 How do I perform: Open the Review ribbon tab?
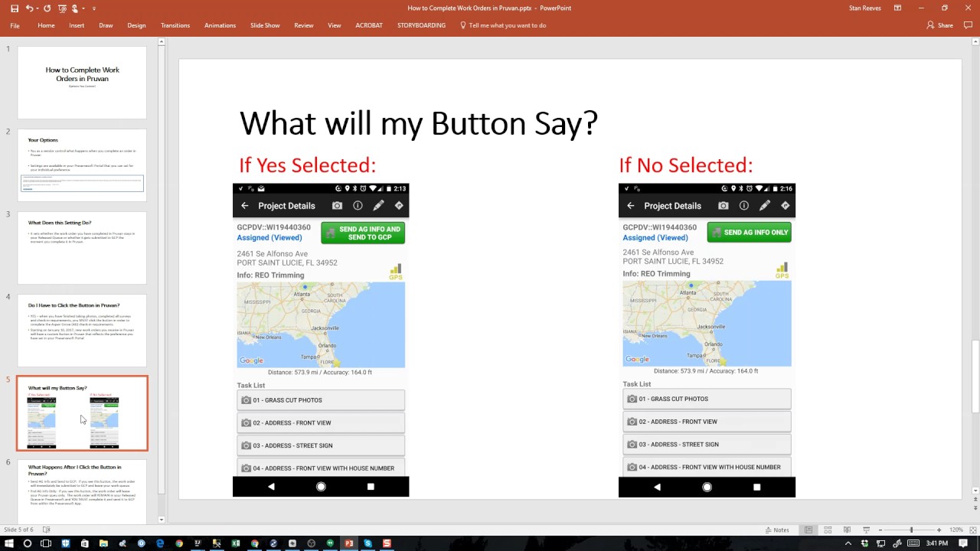304,25
